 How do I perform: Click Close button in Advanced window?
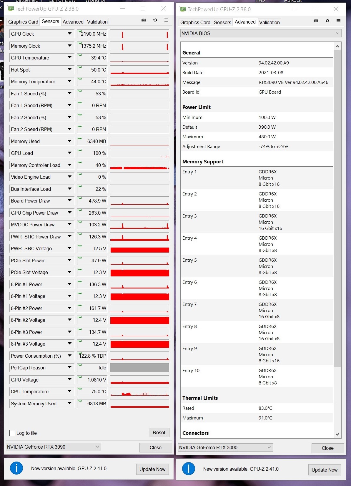coord(328,448)
